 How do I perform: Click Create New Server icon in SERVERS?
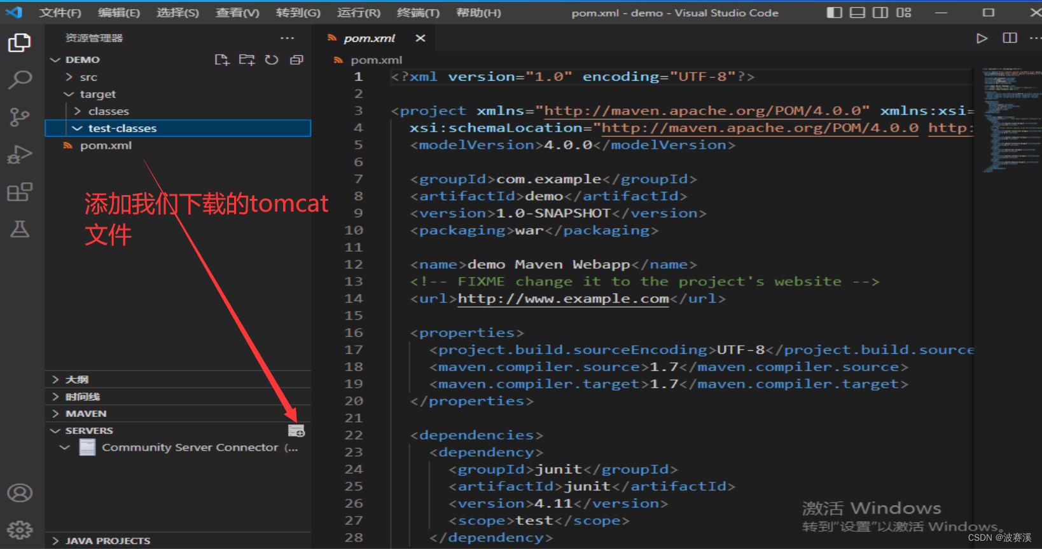click(296, 431)
